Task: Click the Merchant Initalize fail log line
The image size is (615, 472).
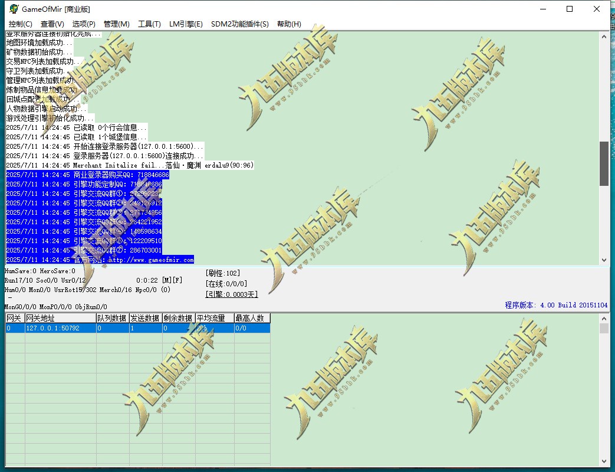Action: coord(130,166)
